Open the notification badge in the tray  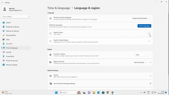[166, 93]
